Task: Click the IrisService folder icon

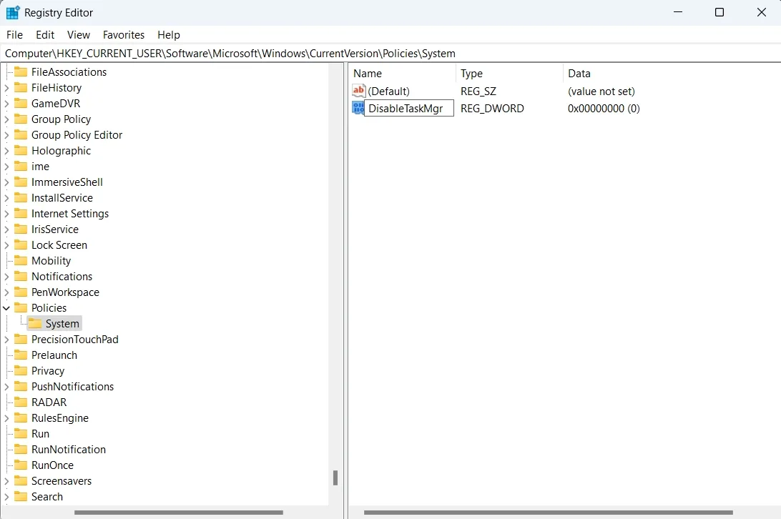Action: pyautogui.click(x=21, y=229)
